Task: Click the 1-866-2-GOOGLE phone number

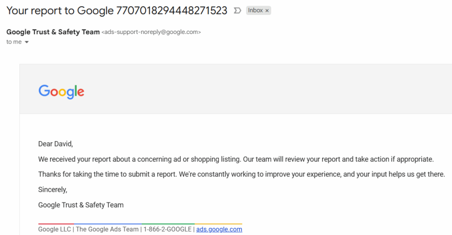Action: coord(167,229)
